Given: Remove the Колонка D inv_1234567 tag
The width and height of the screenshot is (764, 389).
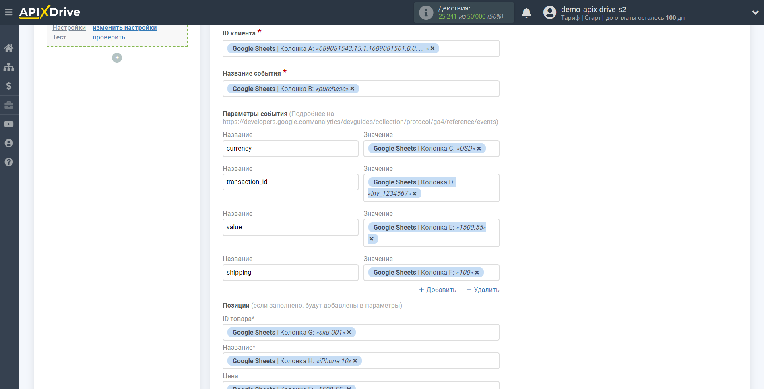Looking at the screenshot, I should 415,194.
